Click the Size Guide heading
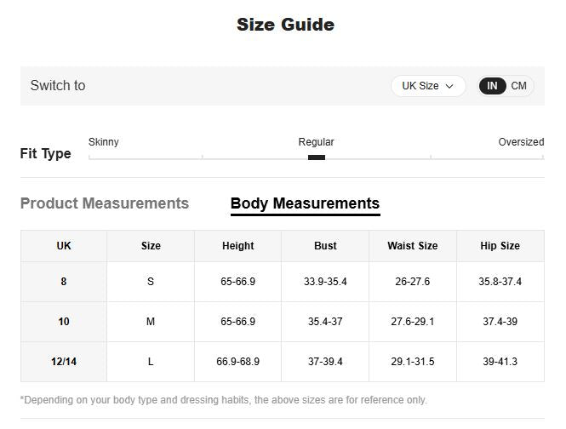 coord(285,25)
